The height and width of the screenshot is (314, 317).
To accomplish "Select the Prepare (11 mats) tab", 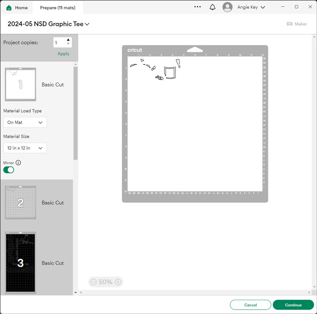I will [57, 8].
